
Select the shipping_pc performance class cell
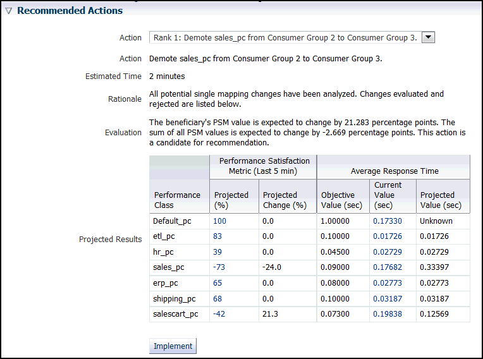[180, 299]
